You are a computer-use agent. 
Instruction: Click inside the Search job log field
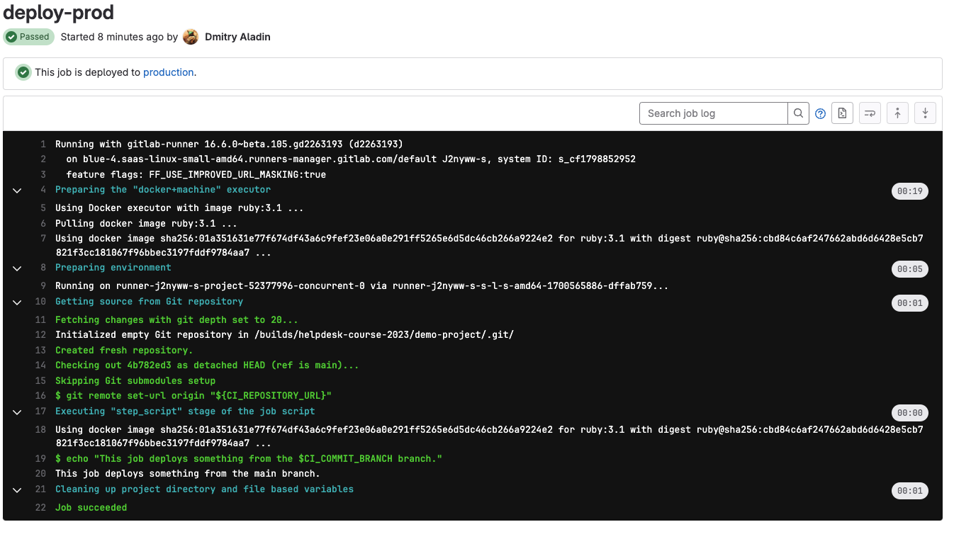713,113
